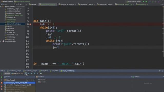Select variable i = 3 in Variables
The width and height of the screenshot is (164, 92).
[42, 80]
